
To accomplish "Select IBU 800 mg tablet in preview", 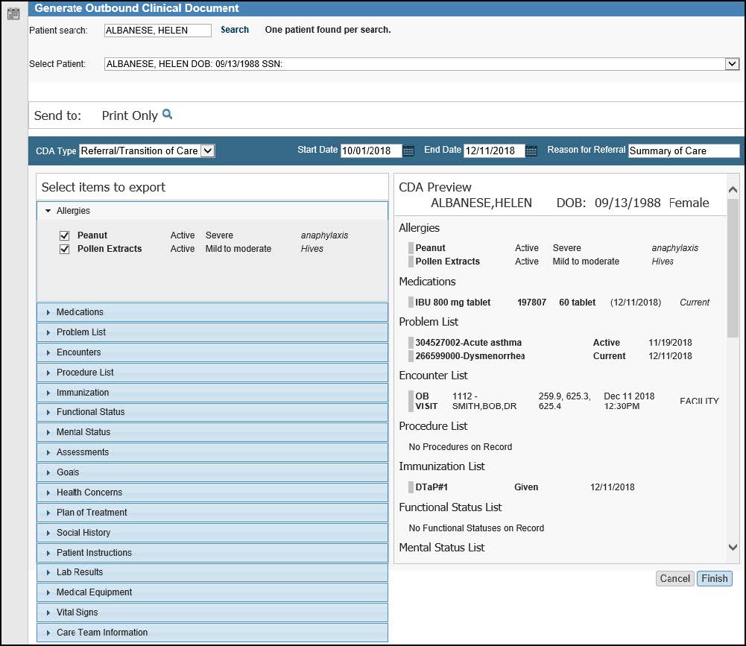I will point(452,302).
